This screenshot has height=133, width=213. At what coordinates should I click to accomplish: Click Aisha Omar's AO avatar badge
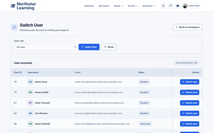coord(30,82)
